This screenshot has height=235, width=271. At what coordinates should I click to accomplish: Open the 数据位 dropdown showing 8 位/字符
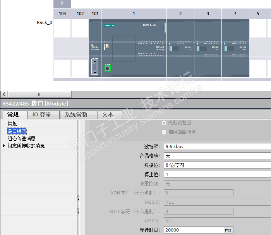coord(217,165)
